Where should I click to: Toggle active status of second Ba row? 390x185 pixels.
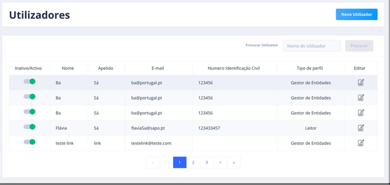point(29,96)
